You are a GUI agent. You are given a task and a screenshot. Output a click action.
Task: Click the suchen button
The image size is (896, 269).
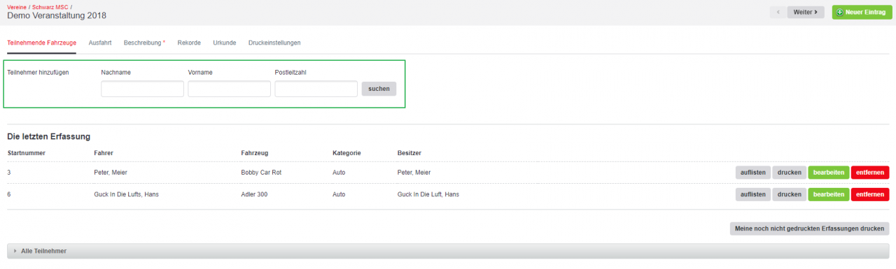[379, 89]
